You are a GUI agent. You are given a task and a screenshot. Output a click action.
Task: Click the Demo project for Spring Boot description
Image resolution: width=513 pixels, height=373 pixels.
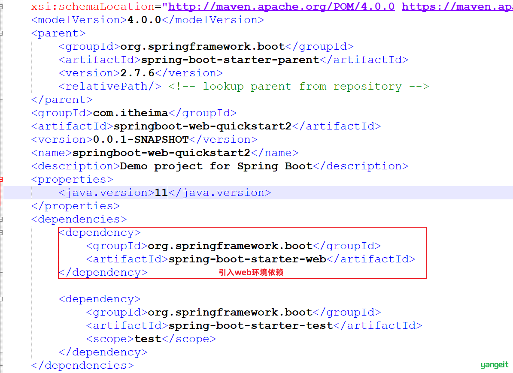tap(216, 166)
